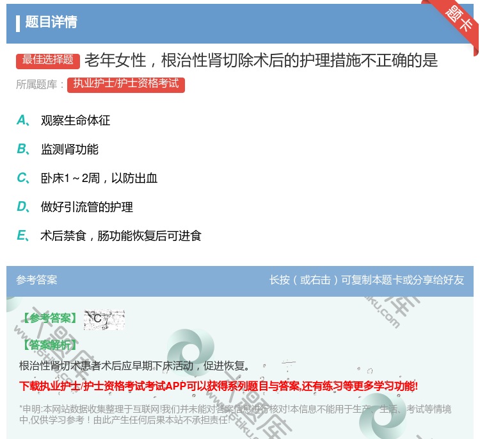
Task: Select option B 监测肾功能
Action: click(58, 149)
